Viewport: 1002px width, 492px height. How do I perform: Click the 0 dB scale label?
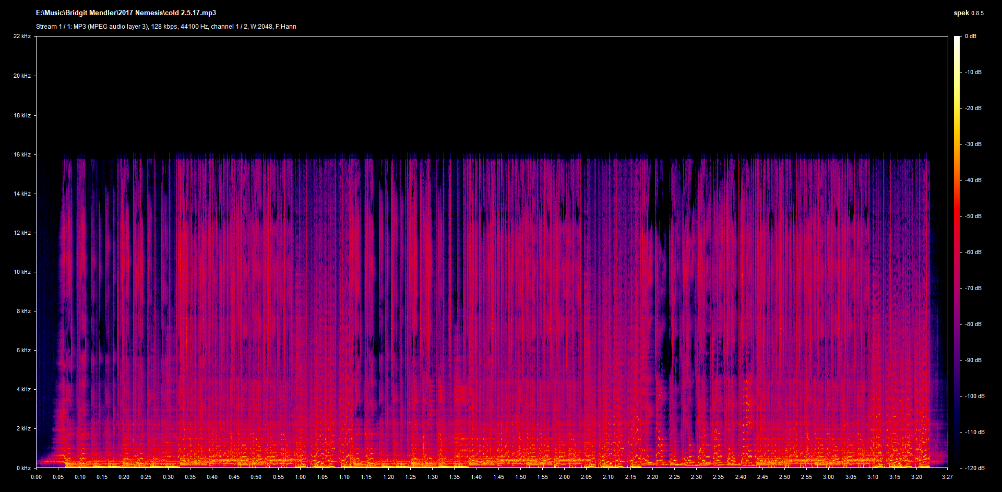point(970,36)
